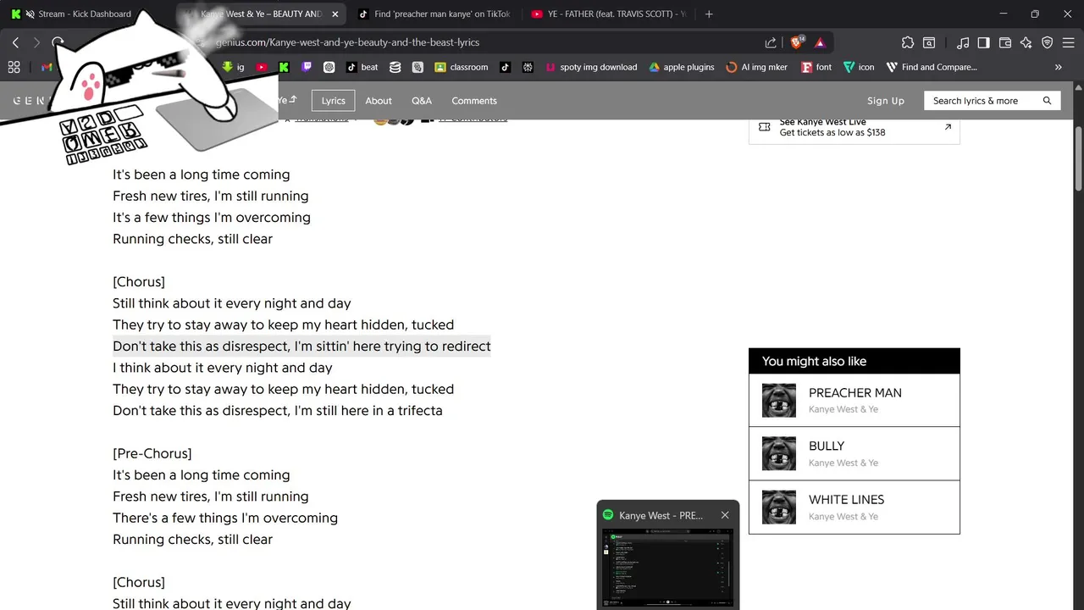Open the YouTube bookmark icon
The width and height of the screenshot is (1084, 610).
coord(262,67)
